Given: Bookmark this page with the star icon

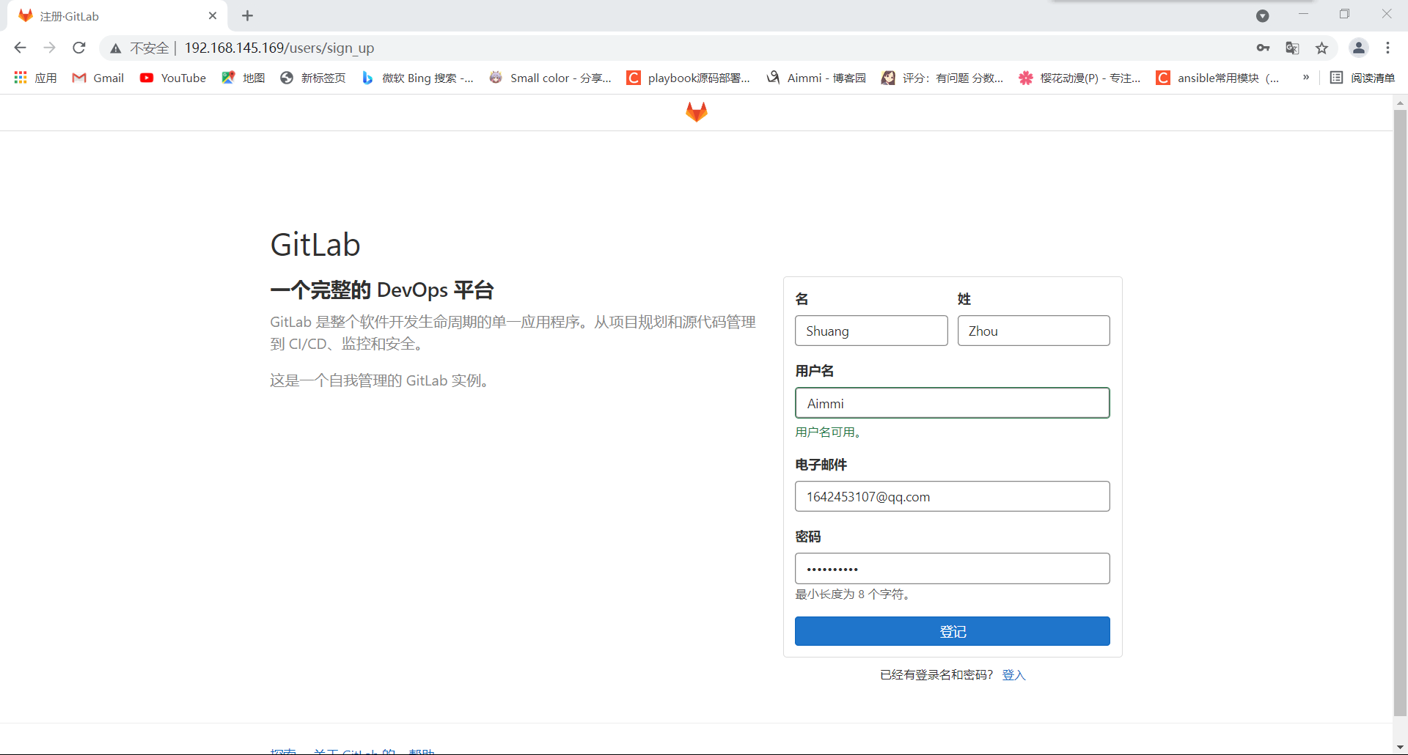Looking at the screenshot, I should pyautogui.click(x=1321, y=48).
